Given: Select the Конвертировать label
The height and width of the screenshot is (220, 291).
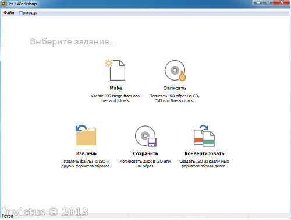Looking at the screenshot, I should (x=204, y=153).
